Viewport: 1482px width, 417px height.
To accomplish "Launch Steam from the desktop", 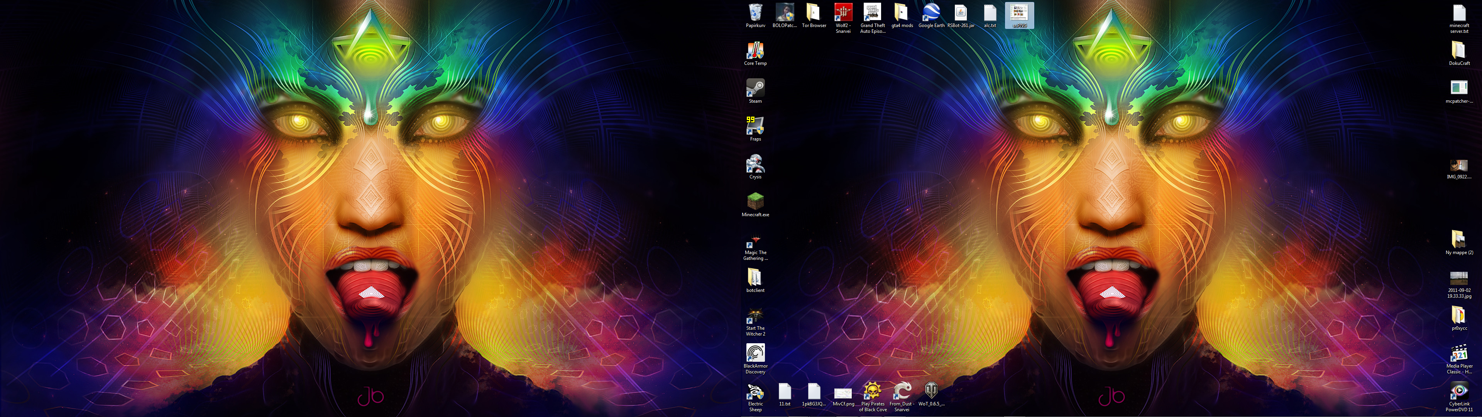I will click(755, 92).
